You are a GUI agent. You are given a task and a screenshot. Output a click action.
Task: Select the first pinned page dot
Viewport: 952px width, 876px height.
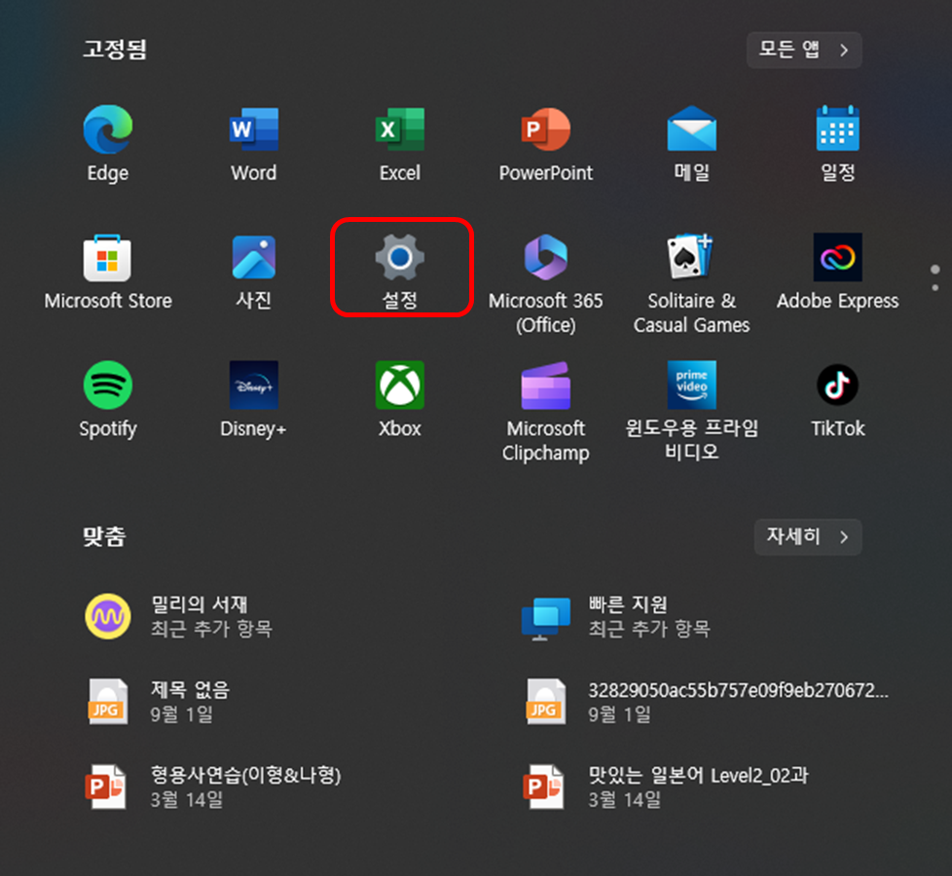(x=935, y=269)
